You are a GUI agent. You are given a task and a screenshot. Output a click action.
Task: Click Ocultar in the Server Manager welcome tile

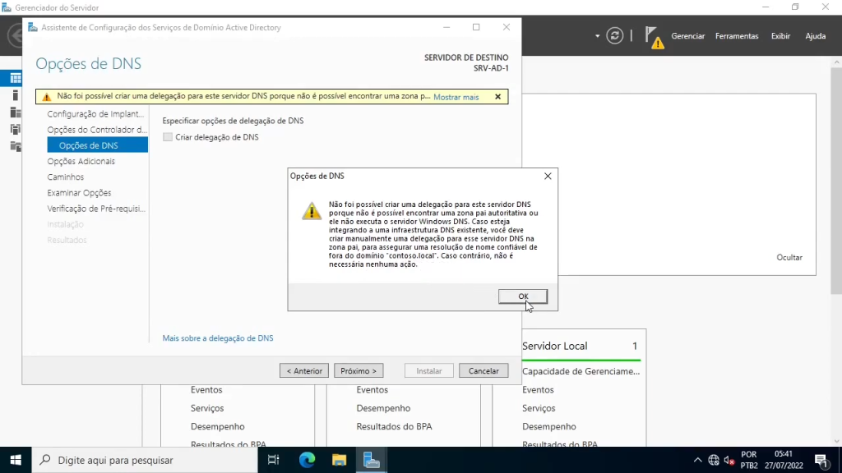pos(789,257)
